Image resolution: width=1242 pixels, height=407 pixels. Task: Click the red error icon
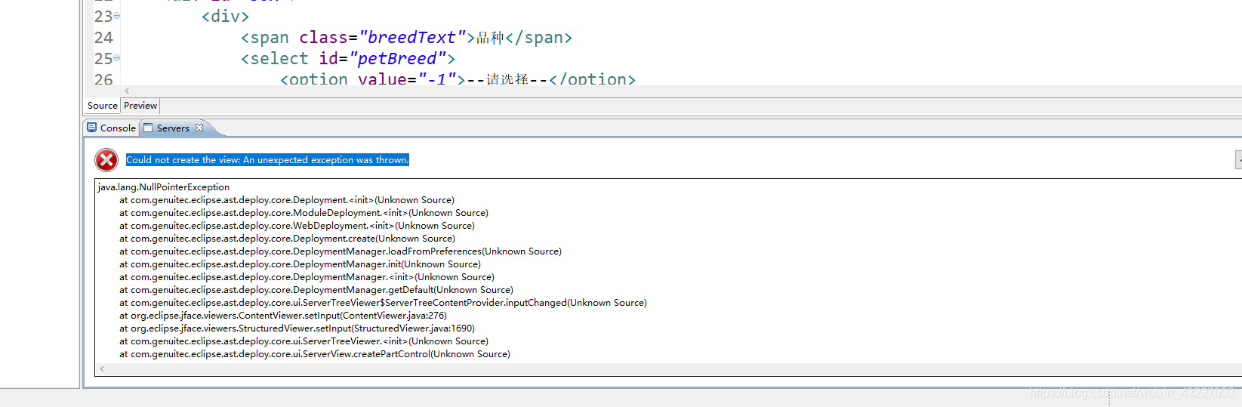pyautogui.click(x=106, y=160)
